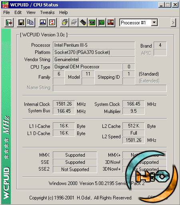Click the yellow stacked windows icon

[64, 22]
